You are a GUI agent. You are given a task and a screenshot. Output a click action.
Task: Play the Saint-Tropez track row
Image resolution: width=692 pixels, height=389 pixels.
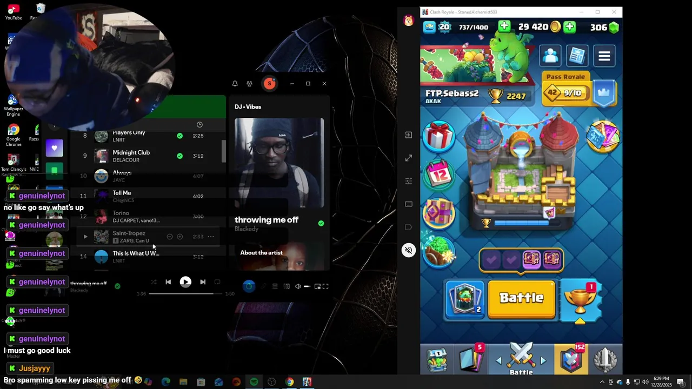pyautogui.click(x=85, y=237)
